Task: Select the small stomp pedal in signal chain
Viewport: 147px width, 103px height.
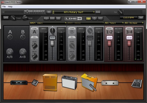Action: [x=35, y=83]
